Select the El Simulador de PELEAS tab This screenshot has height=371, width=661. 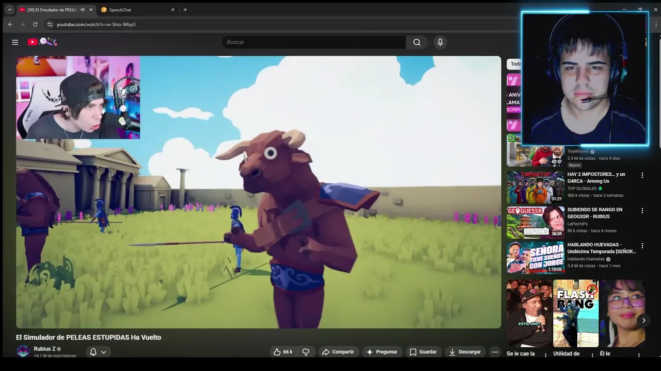point(56,10)
